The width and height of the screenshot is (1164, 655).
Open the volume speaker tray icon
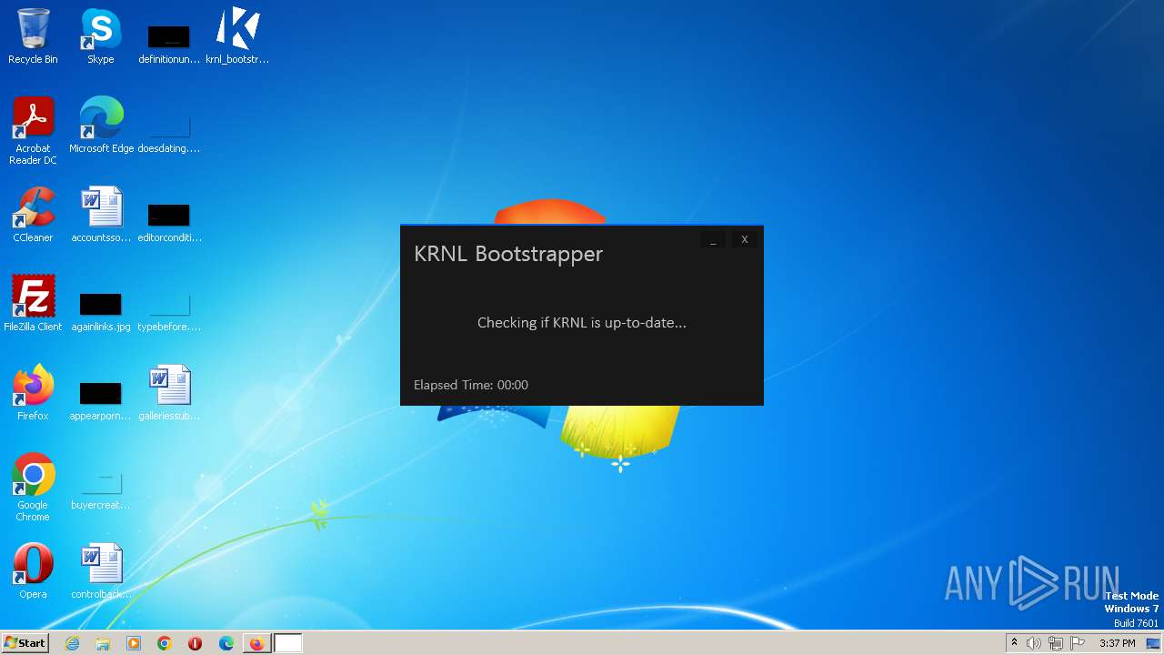(x=1034, y=643)
